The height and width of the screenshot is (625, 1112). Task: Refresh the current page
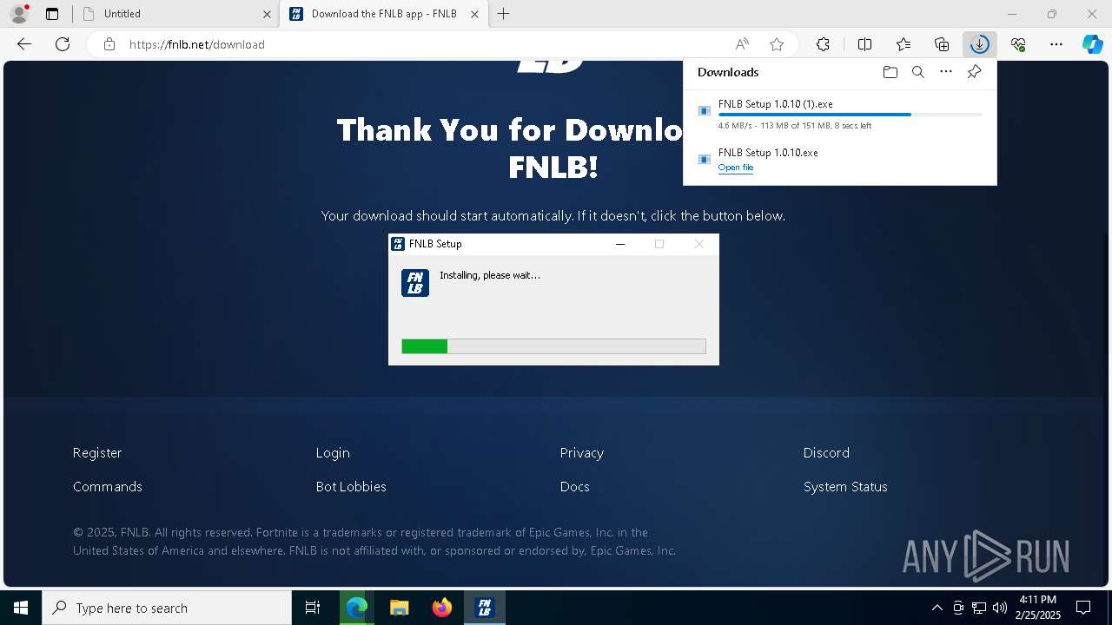pos(63,44)
